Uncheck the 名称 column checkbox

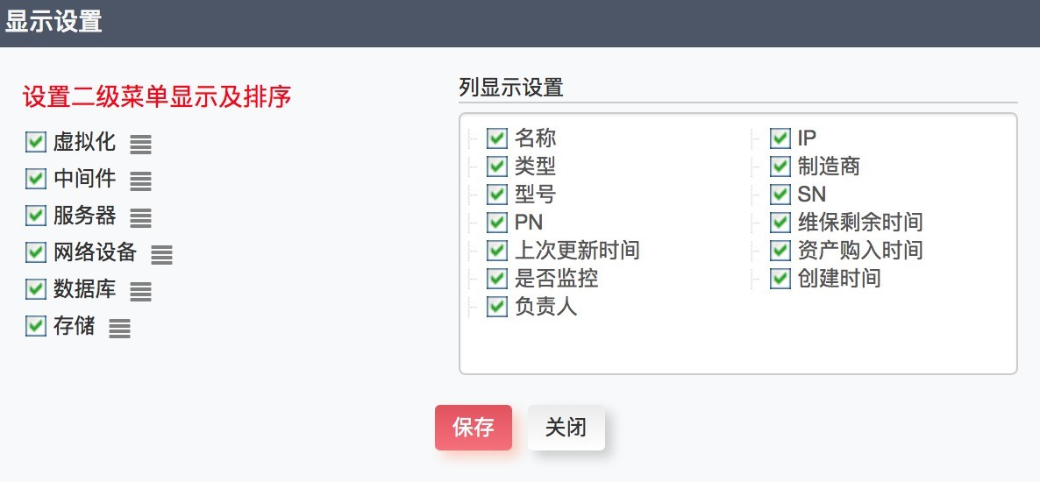click(x=497, y=138)
